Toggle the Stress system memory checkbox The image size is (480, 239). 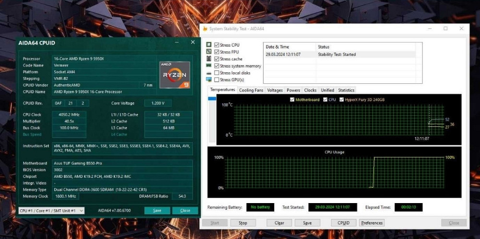pos(217,66)
